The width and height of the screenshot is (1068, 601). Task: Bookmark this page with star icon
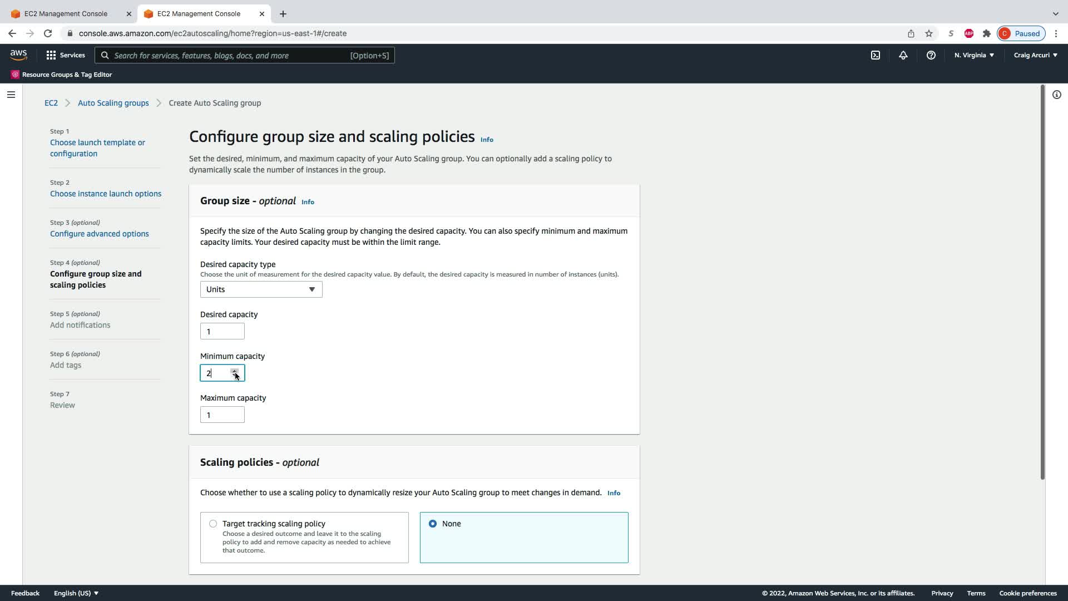[x=928, y=33]
